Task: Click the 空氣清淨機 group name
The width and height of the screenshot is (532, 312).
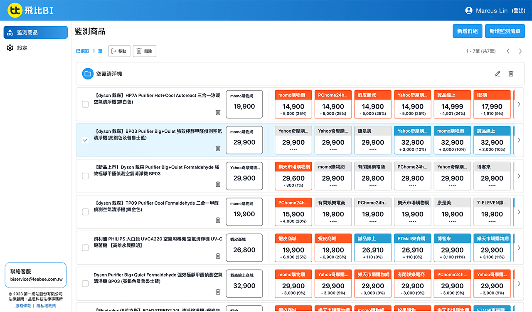Action: pyautogui.click(x=109, y=74)
